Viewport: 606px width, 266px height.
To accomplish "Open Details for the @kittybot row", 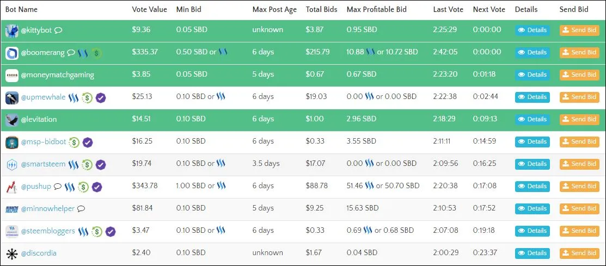I will 532,30.
